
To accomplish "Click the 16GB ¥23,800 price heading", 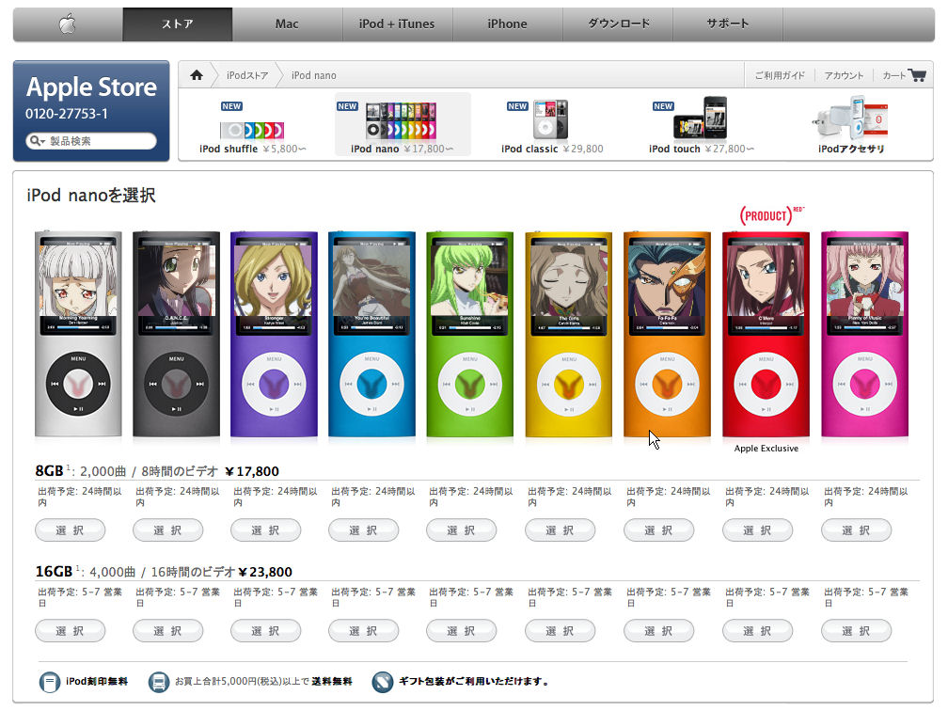I will 164,572.
